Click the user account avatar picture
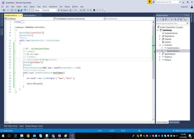 click(x=192, y=7)
